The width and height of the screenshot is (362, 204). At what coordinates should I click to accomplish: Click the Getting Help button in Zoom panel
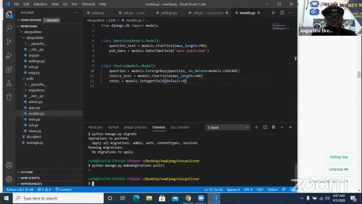click(339, 157)
